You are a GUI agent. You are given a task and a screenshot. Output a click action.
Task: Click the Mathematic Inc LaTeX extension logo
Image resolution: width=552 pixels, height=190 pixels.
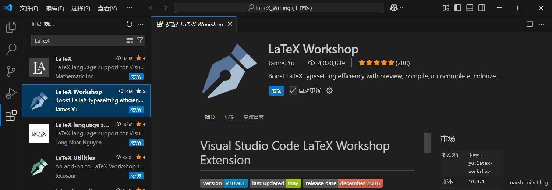[x=39, y=68]
